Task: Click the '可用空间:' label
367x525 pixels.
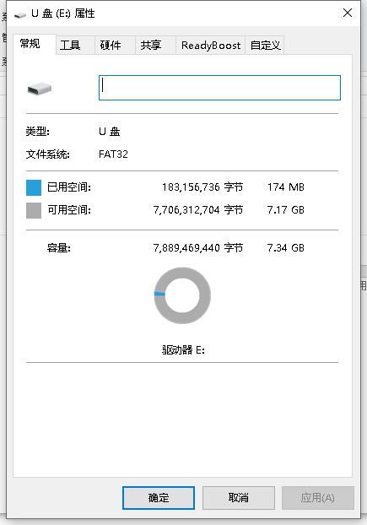Action: pyautogui.click(x=69, y=210)
